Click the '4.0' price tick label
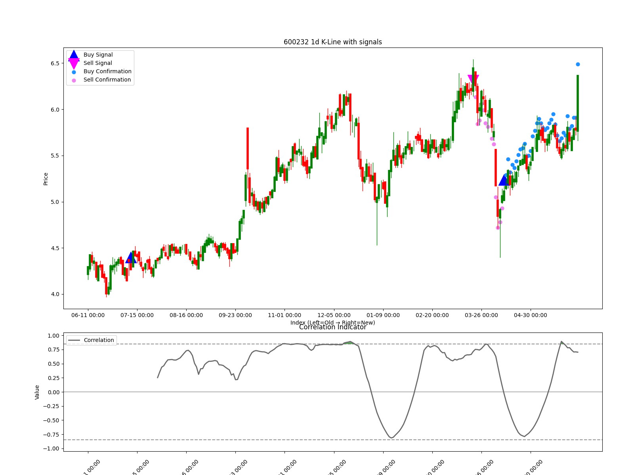Viewport: 634px width, 475px height. click(x=55, y=294)
